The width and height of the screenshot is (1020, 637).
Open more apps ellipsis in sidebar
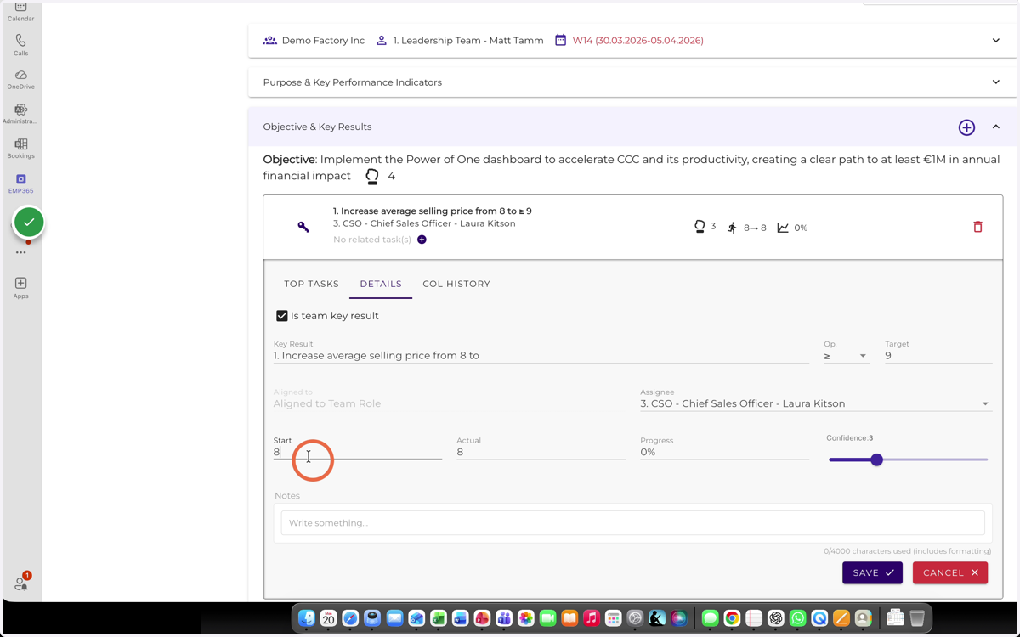click(x=20, y=252)
